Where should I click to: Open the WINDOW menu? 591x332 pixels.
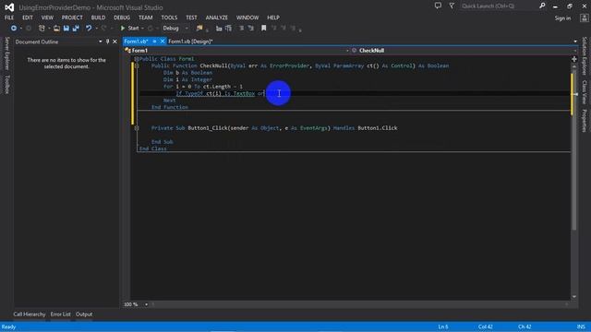tap(247, 18)
